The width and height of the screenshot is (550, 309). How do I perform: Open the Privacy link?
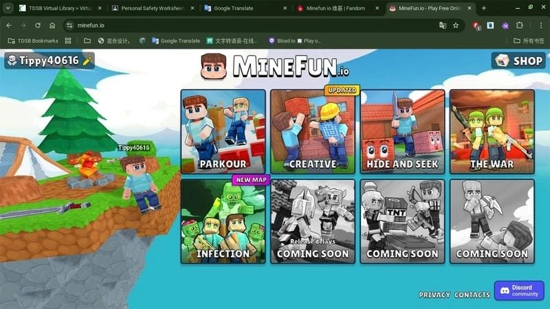pyautogui.click(x=434, y=295)
